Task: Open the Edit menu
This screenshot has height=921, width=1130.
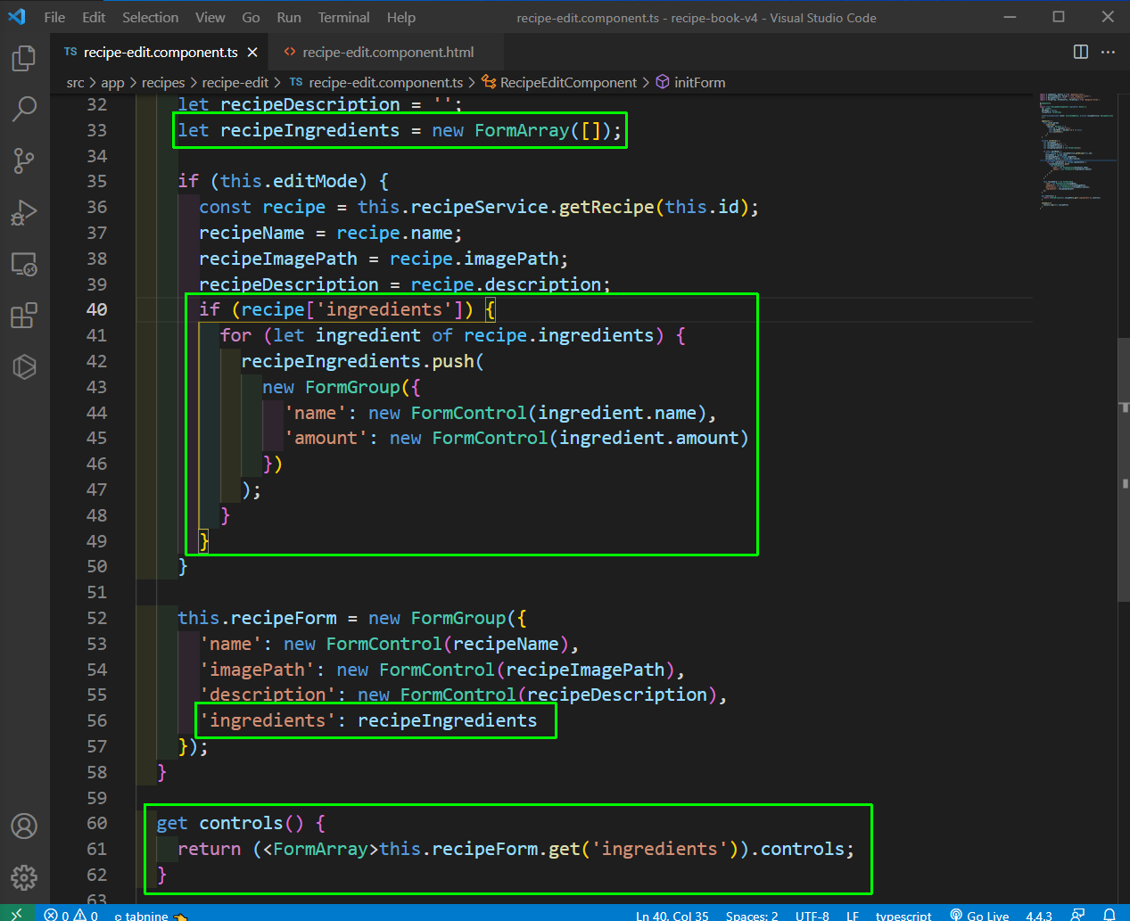Action: [94, 17]
